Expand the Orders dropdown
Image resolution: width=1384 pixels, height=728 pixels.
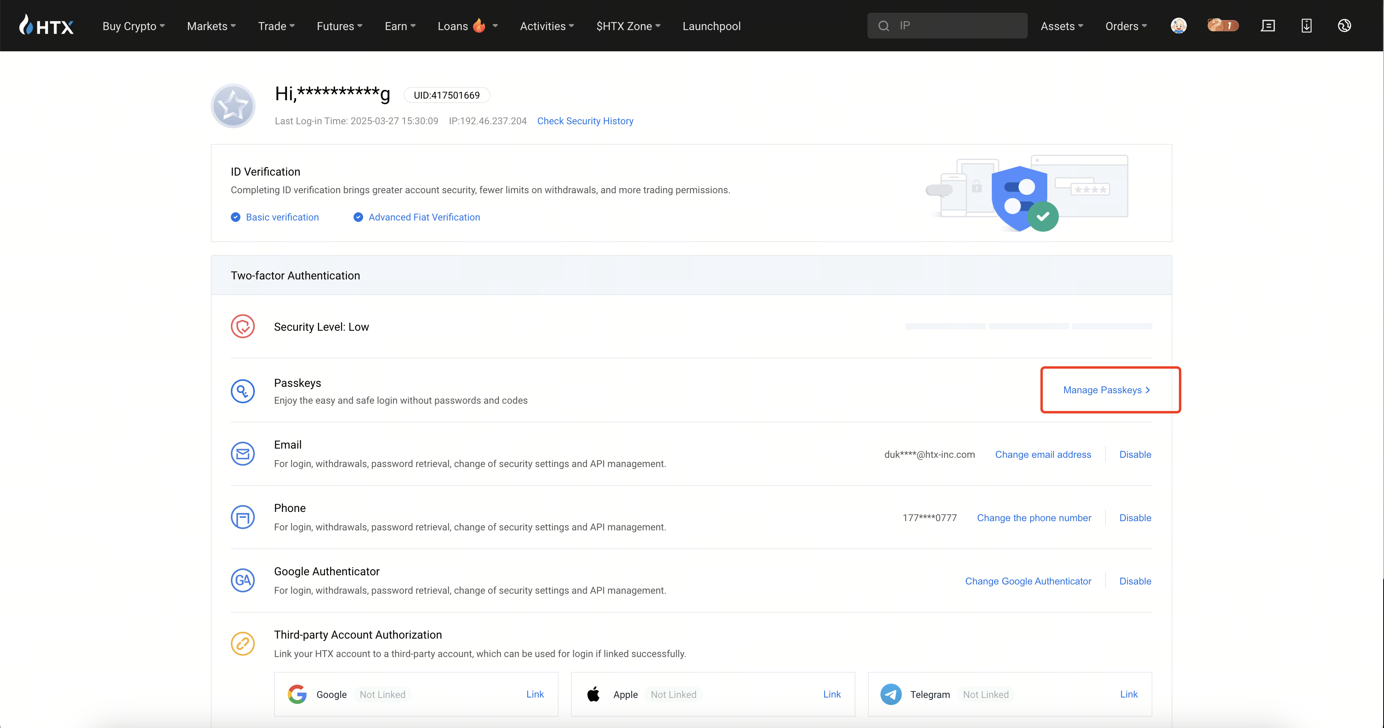pos(1126,26)
